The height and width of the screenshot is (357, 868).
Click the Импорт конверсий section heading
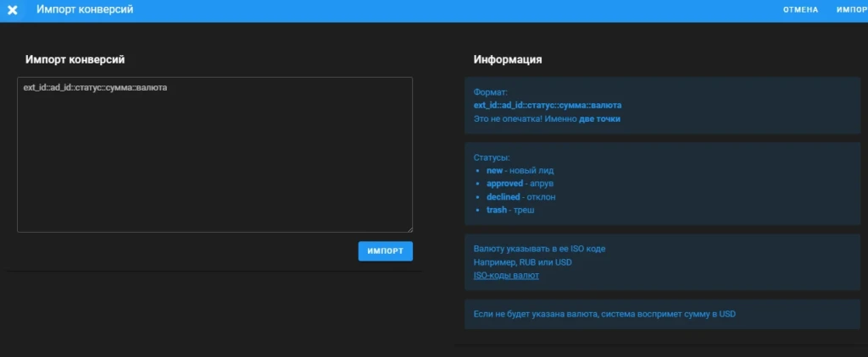[75, 60]
